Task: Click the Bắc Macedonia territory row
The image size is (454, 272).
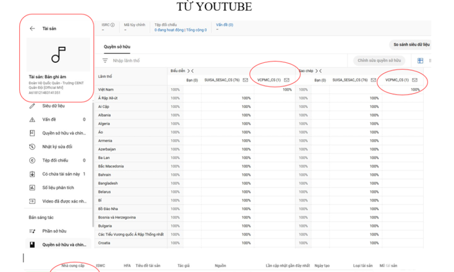Action: tap(259, 166)
